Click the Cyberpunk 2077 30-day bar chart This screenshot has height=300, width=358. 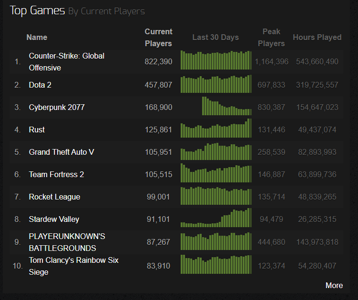tap(227, 106)
